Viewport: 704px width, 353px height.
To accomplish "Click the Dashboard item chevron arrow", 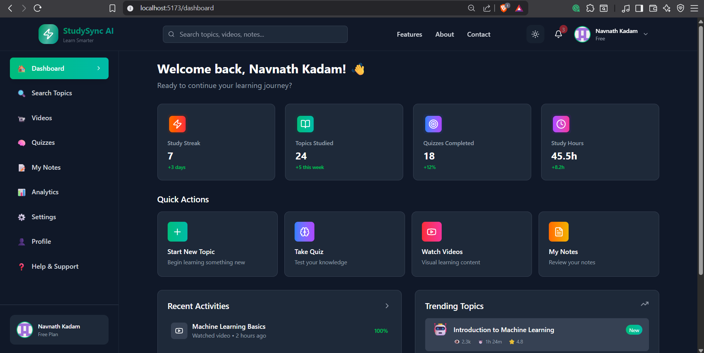I will click(99, 68).
